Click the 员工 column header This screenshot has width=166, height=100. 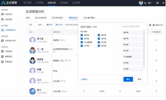pos(31,32)
